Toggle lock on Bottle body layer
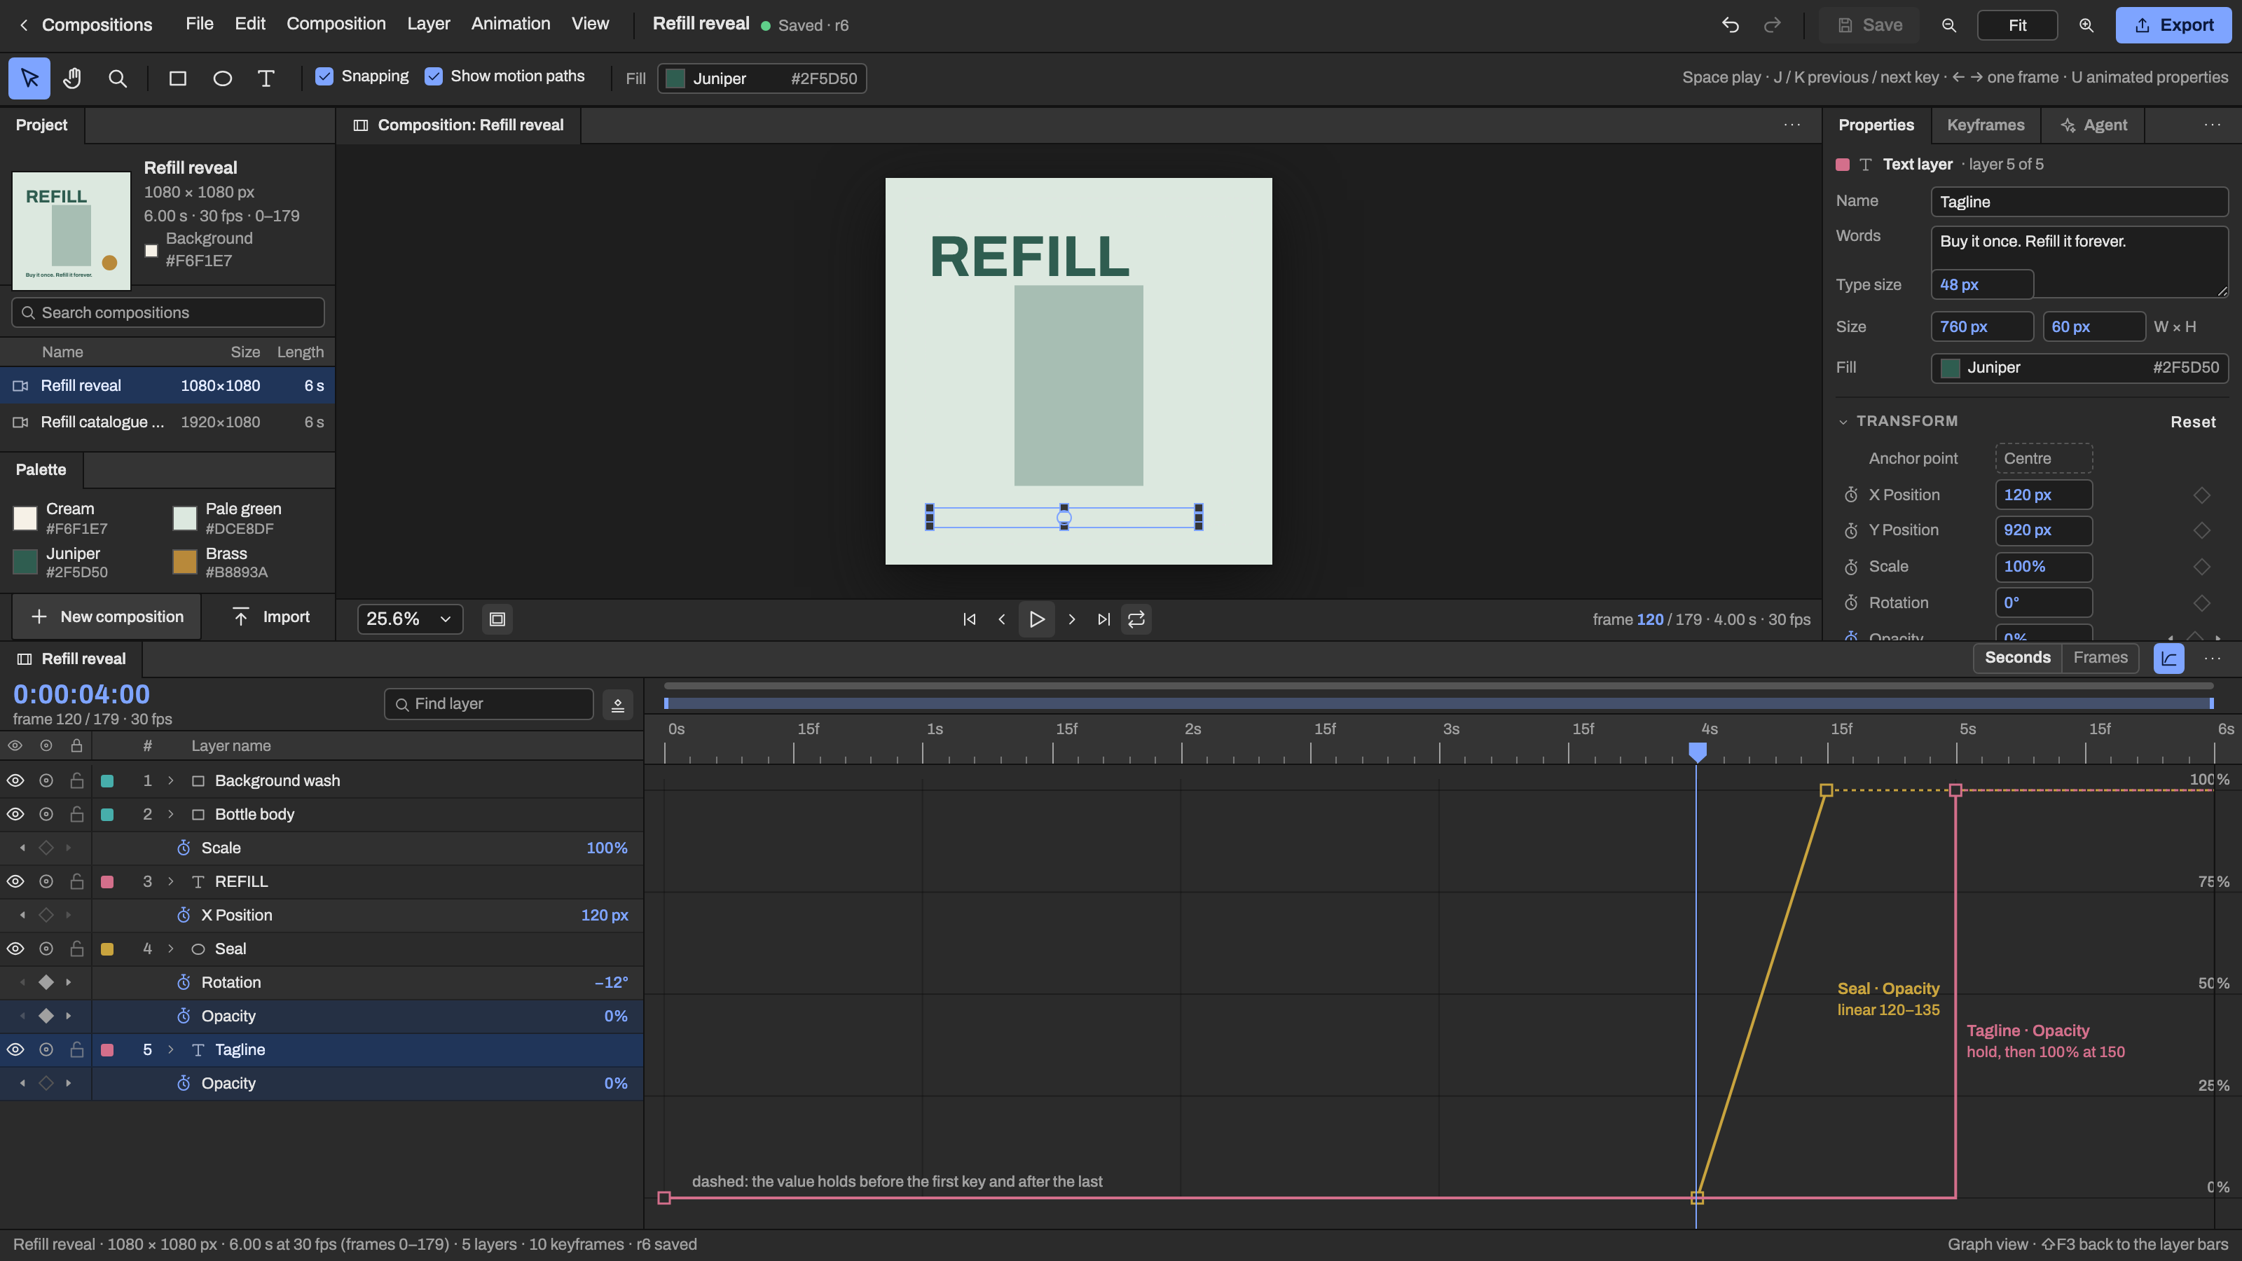 76,815
